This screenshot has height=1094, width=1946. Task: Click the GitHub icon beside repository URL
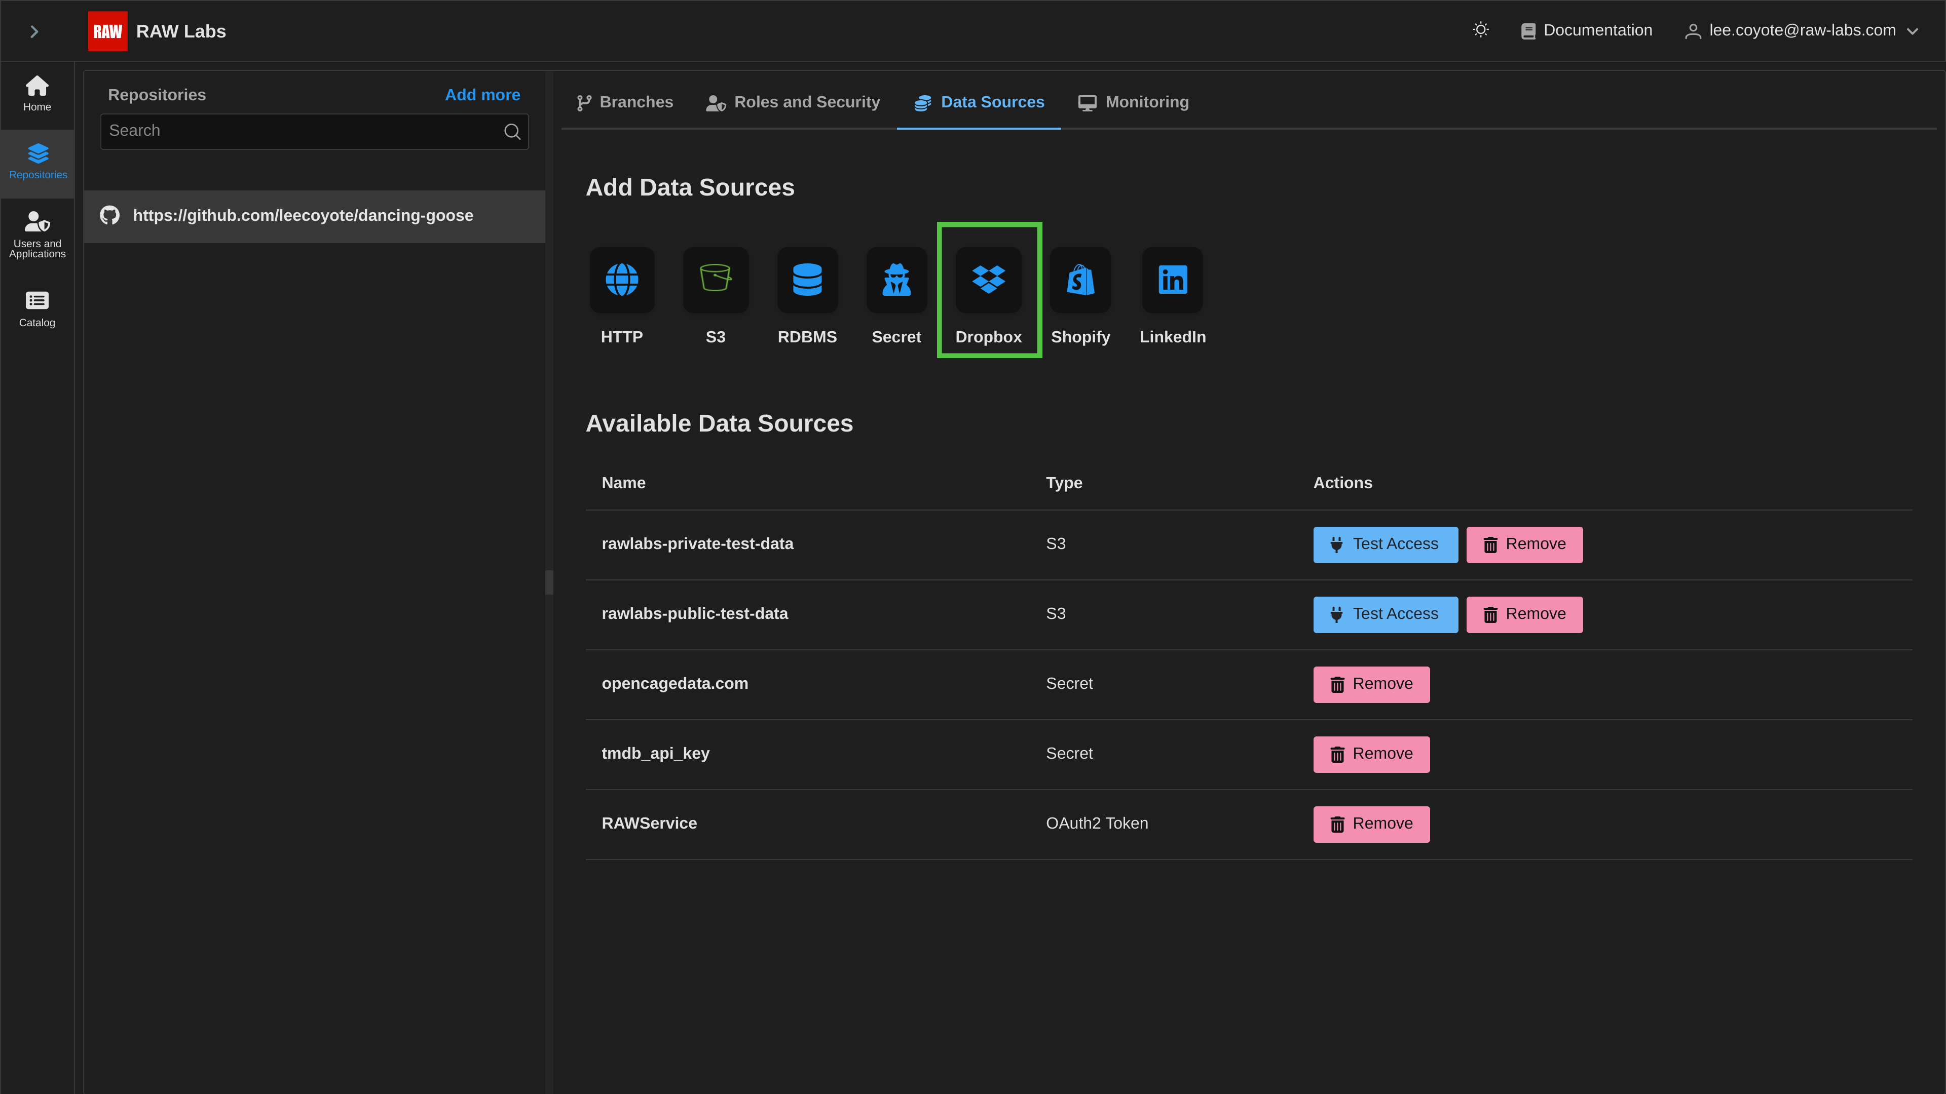109,215
